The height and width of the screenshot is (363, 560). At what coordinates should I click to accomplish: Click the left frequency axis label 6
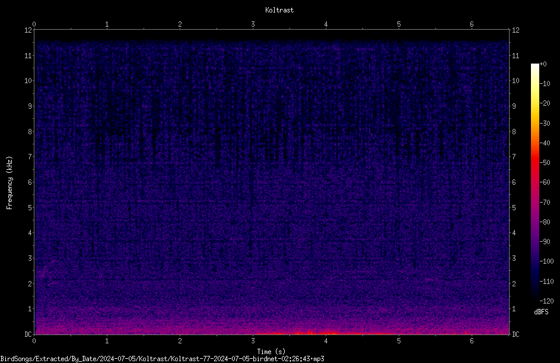[x=30, y=182]
